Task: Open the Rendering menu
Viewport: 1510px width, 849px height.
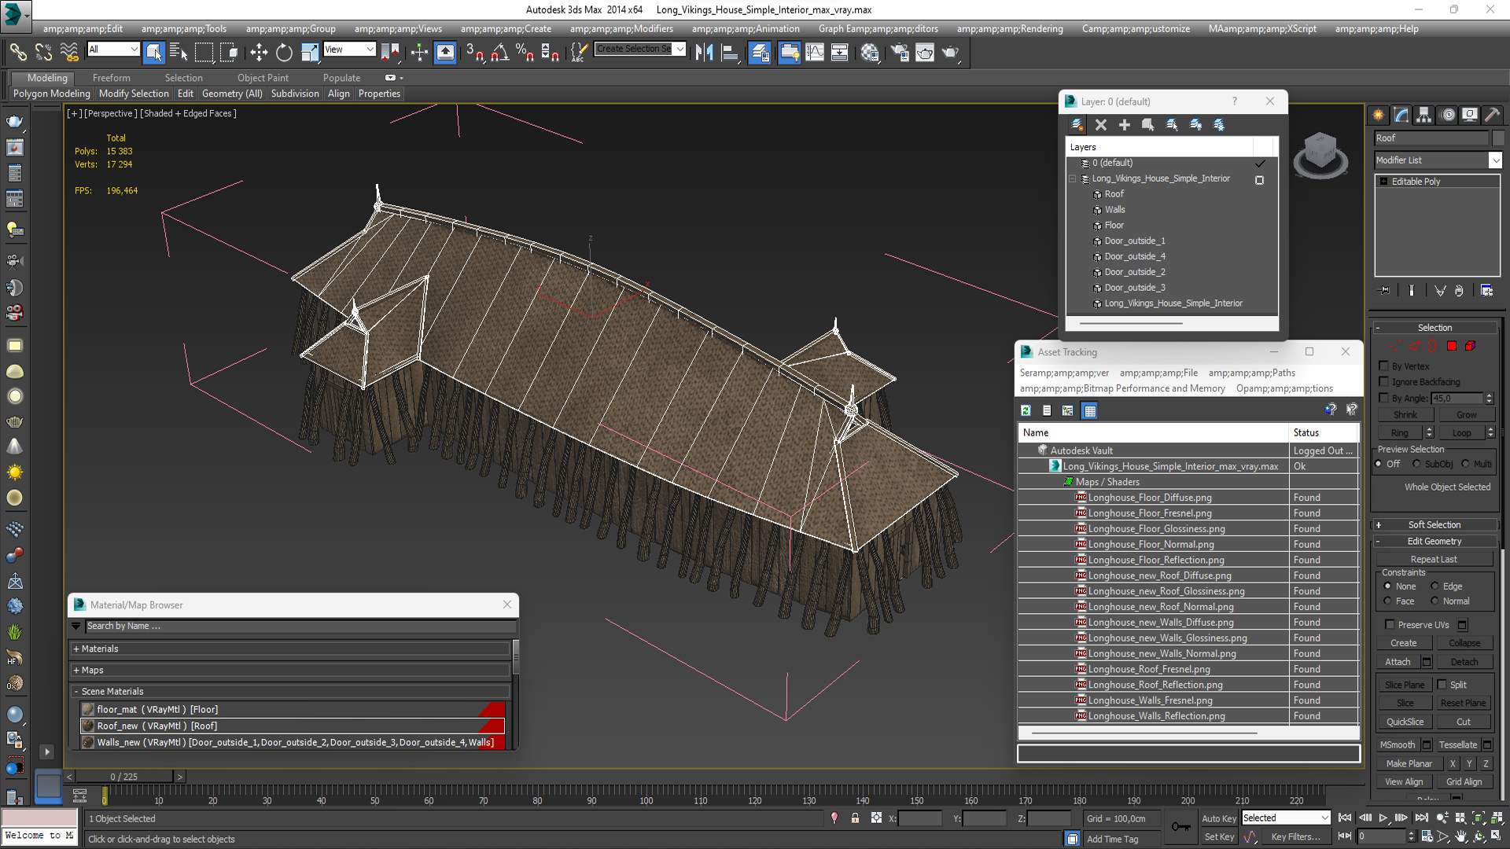Action: tap(1010, 29)
